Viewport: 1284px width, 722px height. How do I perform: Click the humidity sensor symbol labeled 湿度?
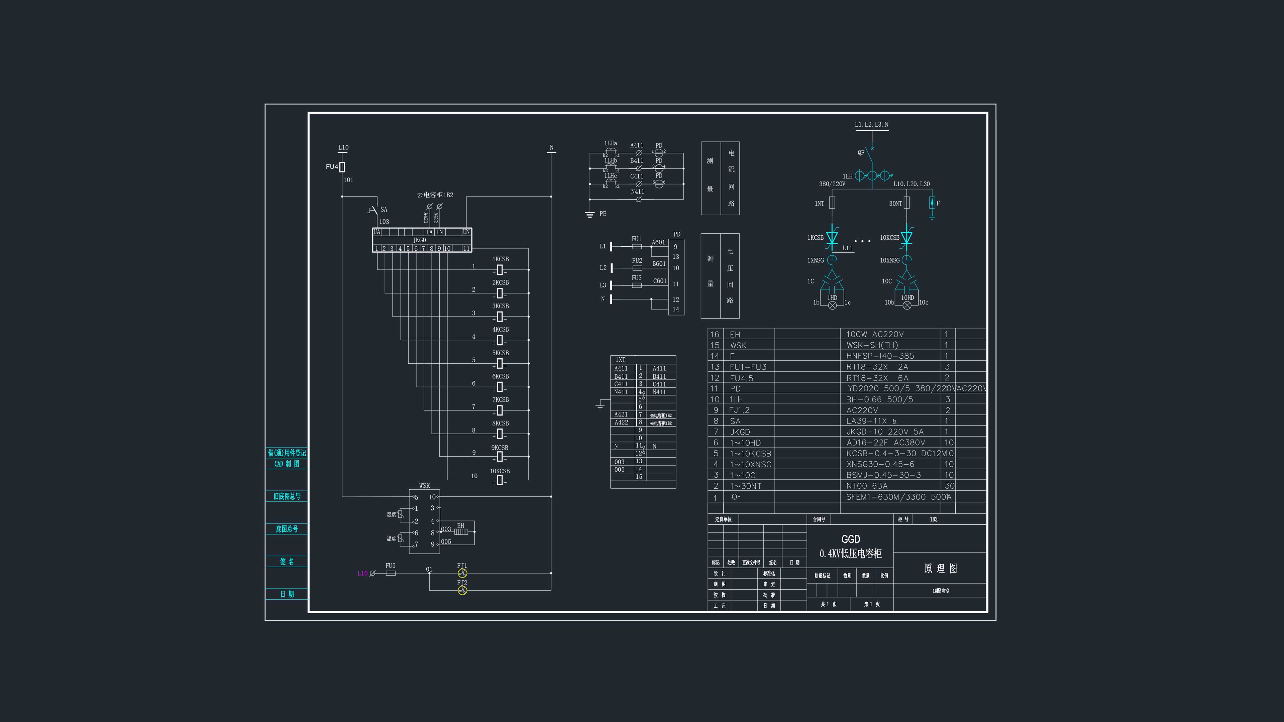pos(400,515)
